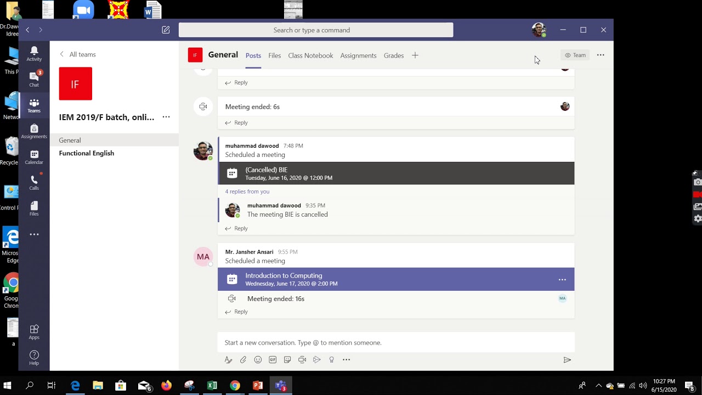This screenshot has width=702, height=395.
Task: Insert a GIF via Giphy icon
Action: (273, 360)
